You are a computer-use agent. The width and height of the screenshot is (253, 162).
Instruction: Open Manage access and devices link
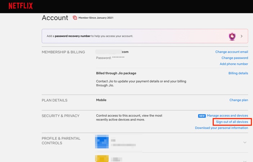(227, 116)
